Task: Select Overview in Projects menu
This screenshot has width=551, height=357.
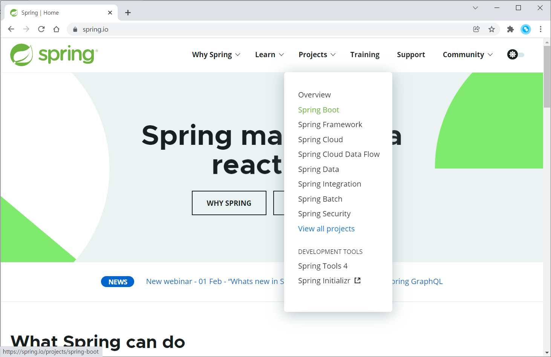Action: coord(314,95)
